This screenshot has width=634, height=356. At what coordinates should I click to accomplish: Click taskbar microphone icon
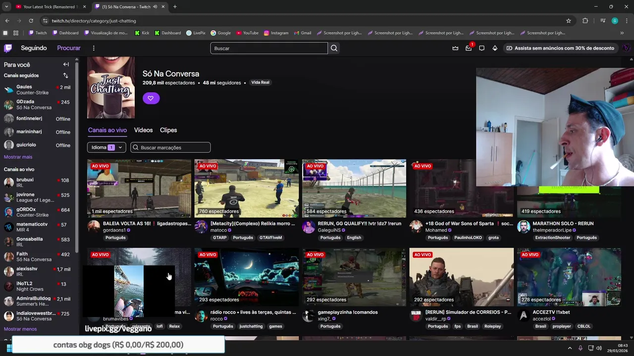click(x=580, y=348)
